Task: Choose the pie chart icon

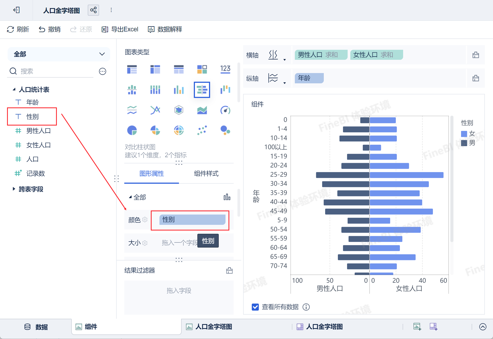Action: 132,130
